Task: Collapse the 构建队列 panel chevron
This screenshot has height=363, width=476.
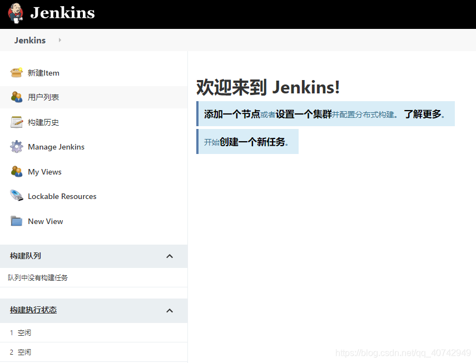Action: coord(170,256)
